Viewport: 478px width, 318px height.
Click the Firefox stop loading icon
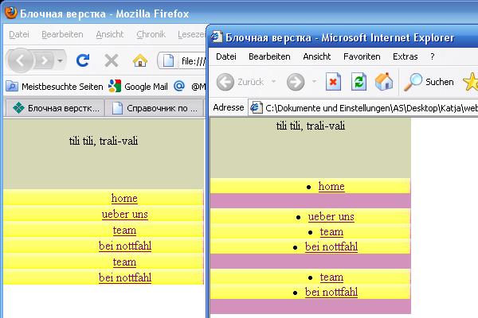click(112, 60)
